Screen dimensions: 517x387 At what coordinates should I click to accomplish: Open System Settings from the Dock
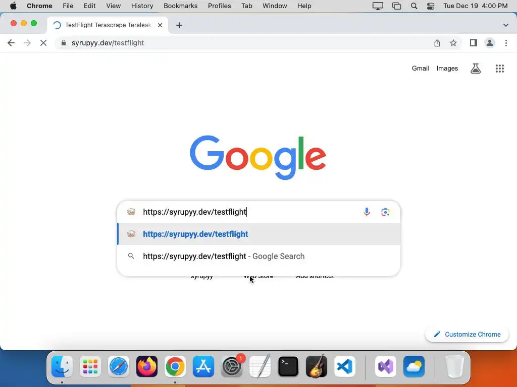pyautogui.click(x=232, y=366)
